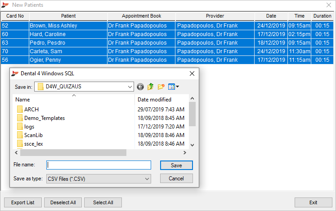Open the View menu icon dropdown

tap(174, 87)
